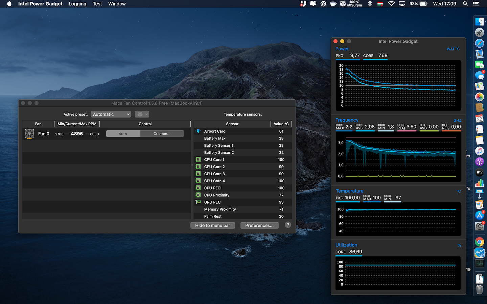Click the Power section heading
This screenshot has width=487, height=304.
(x=342, y=49)
